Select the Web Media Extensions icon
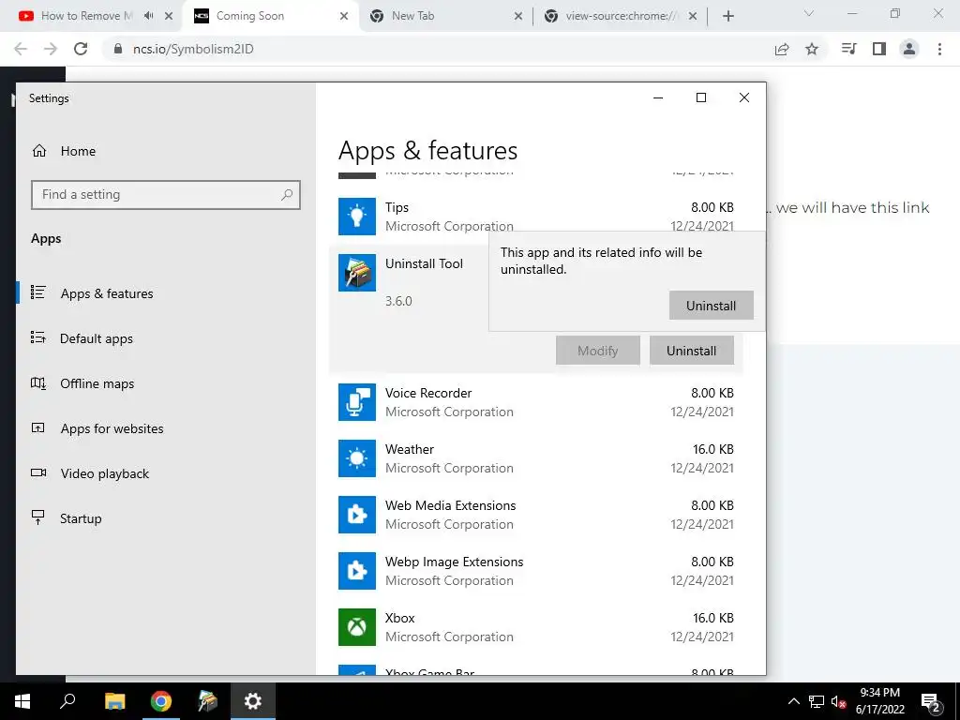The height and width of the screenshot is (720, 960). (357, 515)
